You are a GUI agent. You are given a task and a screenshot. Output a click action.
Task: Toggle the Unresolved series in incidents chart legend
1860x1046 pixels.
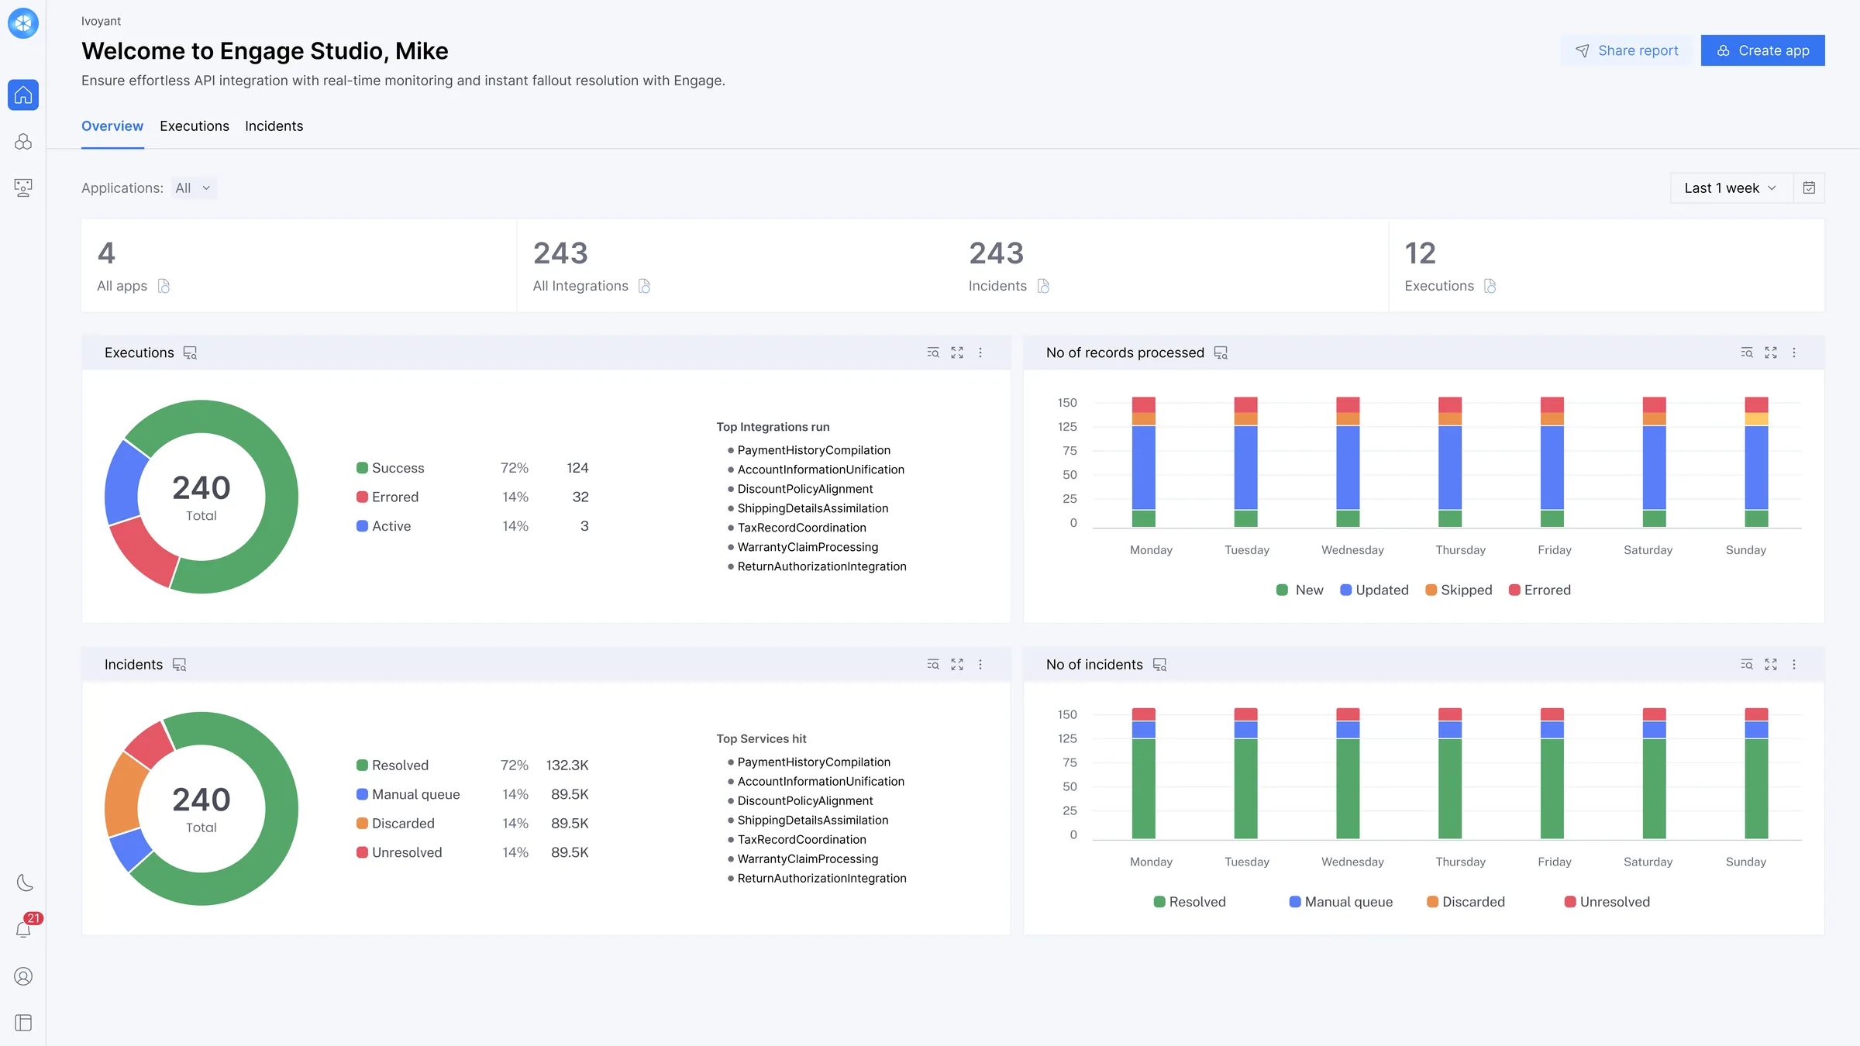pos(1607,902)
